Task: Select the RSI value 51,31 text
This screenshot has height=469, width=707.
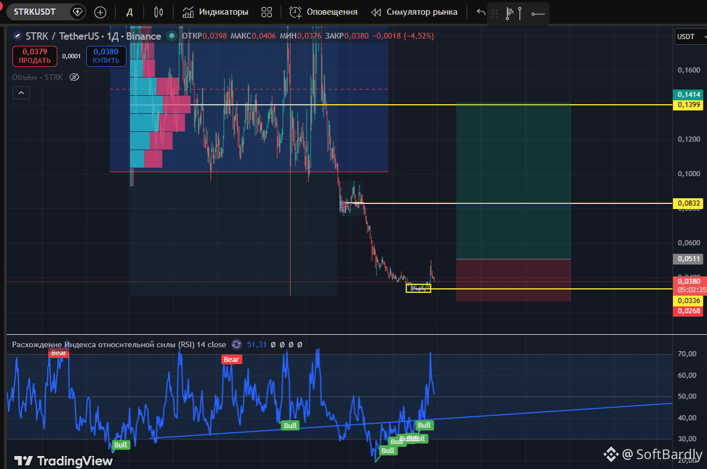Action: [257, 344]
